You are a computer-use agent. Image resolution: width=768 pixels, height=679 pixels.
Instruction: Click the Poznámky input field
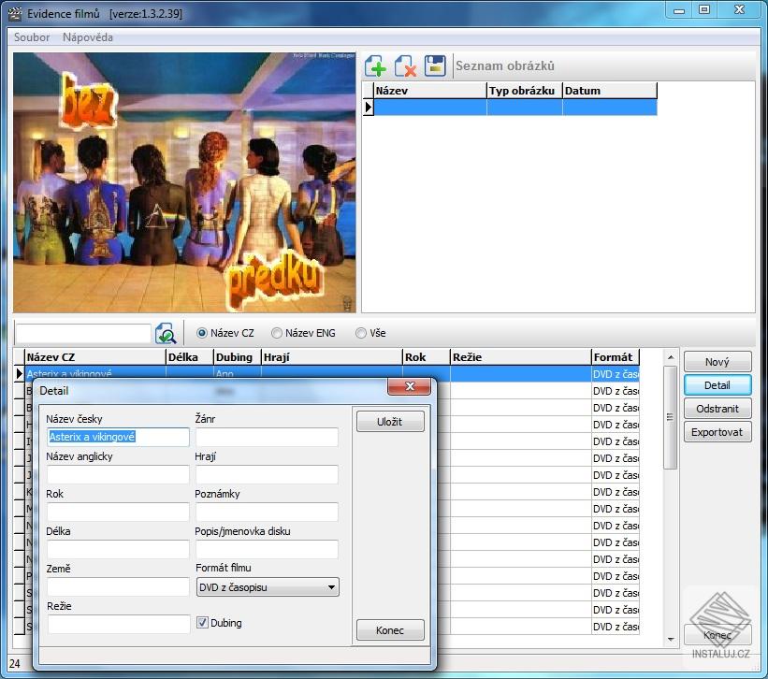click(267, 512)
